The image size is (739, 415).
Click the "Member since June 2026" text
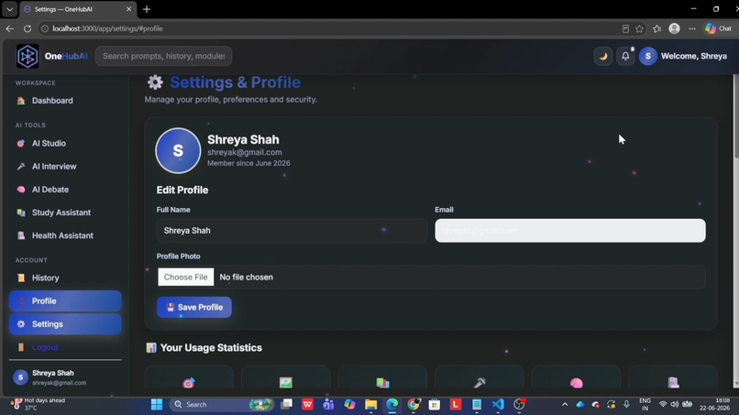(x=248, y=163)
